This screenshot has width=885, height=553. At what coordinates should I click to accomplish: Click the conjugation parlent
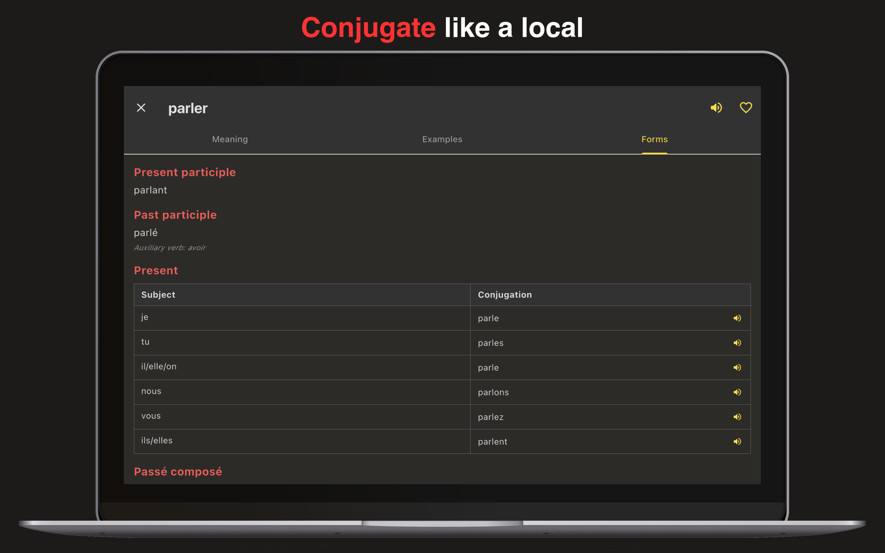(492, 442)
